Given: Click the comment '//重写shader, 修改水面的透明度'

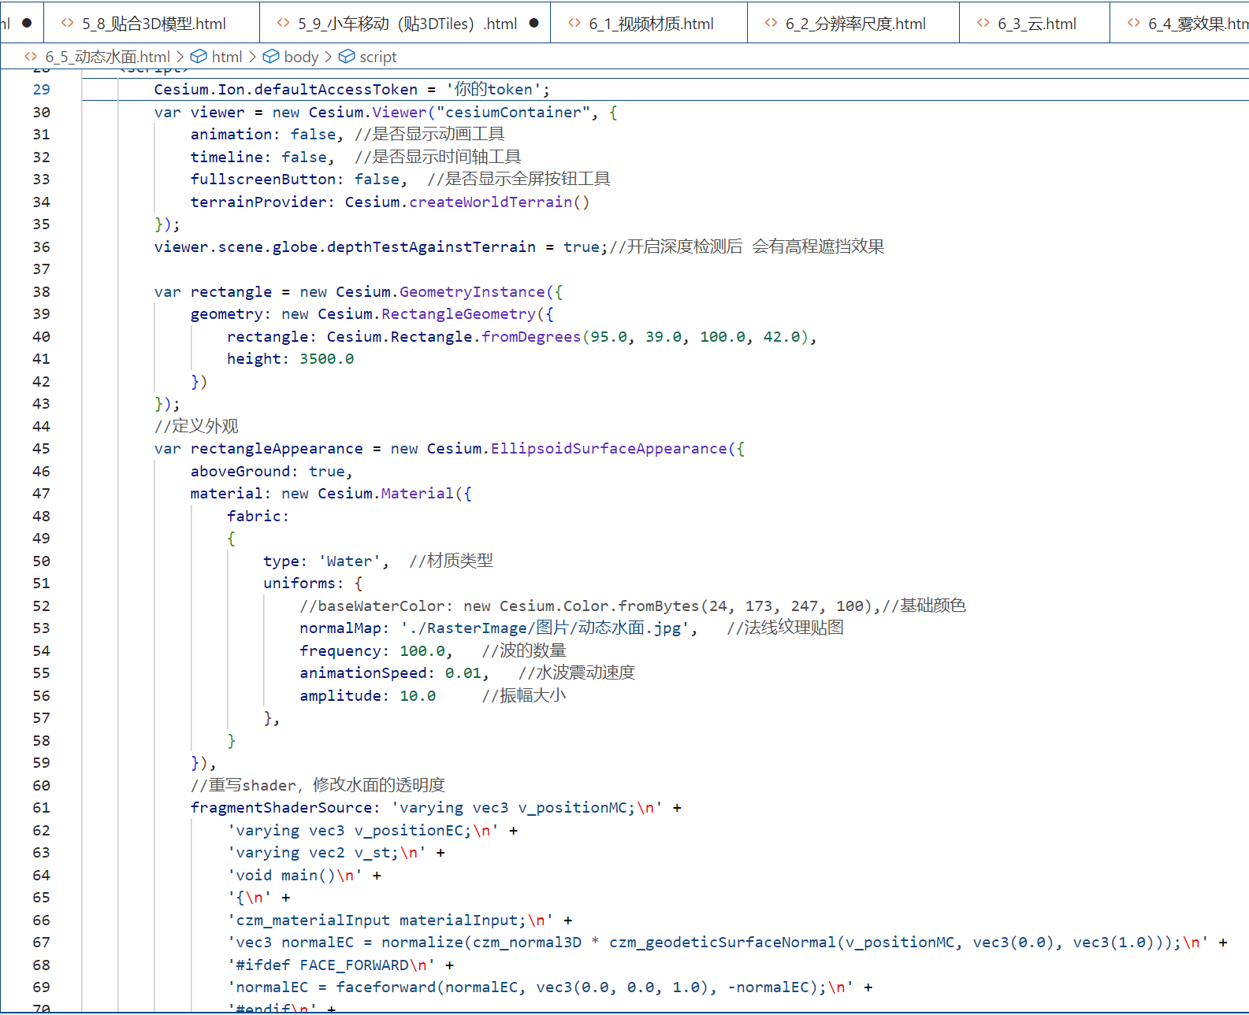Looking at the screenshot, I should tap(318, 786).
